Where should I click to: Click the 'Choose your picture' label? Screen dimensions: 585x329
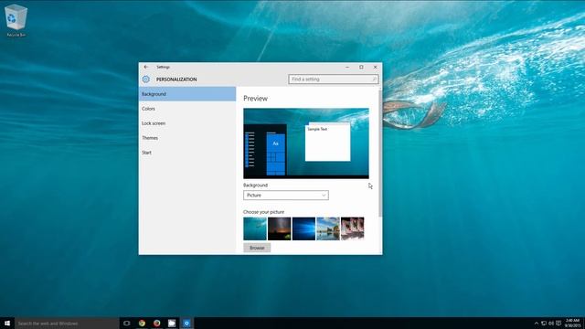pos(263,212)
